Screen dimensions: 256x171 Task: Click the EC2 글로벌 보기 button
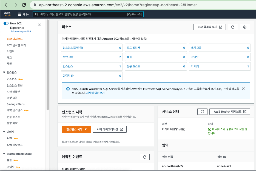point(209,27)
